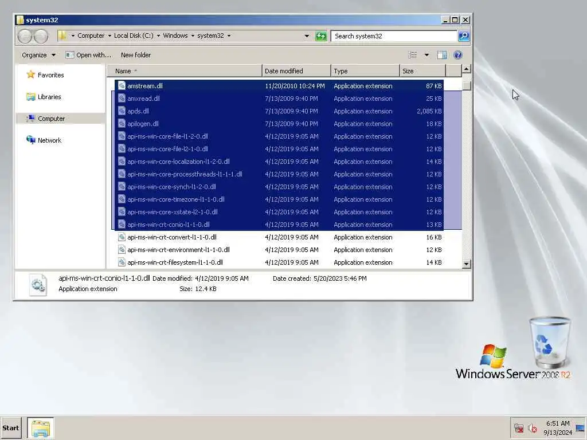This screenshot has height=440, width=587.
Task: Select api-ms-win-core-timezone-l1-1-0.dll
Action: tap(176, 199)
